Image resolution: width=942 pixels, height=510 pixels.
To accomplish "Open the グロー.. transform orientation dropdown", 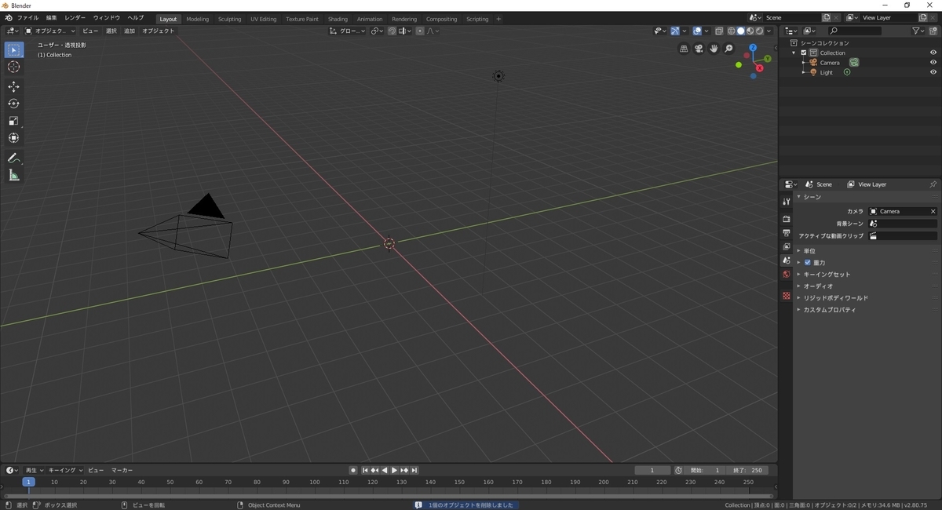I will coord(347,31).
